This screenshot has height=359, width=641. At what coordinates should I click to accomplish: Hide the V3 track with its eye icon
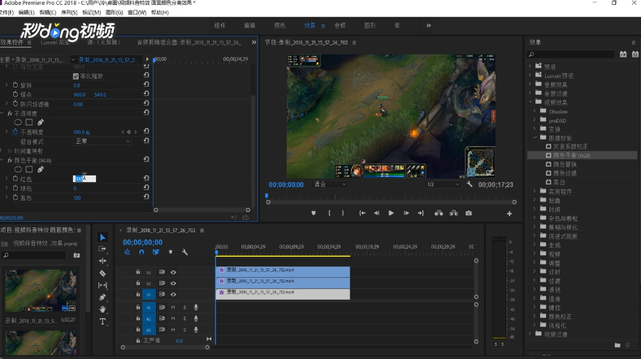173,272
